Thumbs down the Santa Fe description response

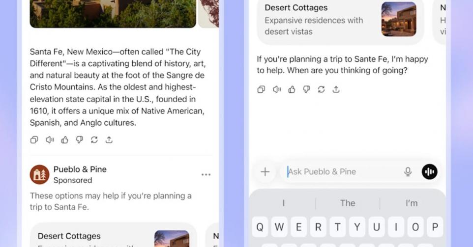pos(79,140)
